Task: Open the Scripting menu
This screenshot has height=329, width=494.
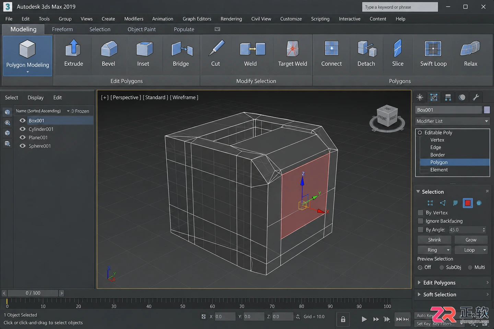Action: pyautogui.click(x=320, y=19)
